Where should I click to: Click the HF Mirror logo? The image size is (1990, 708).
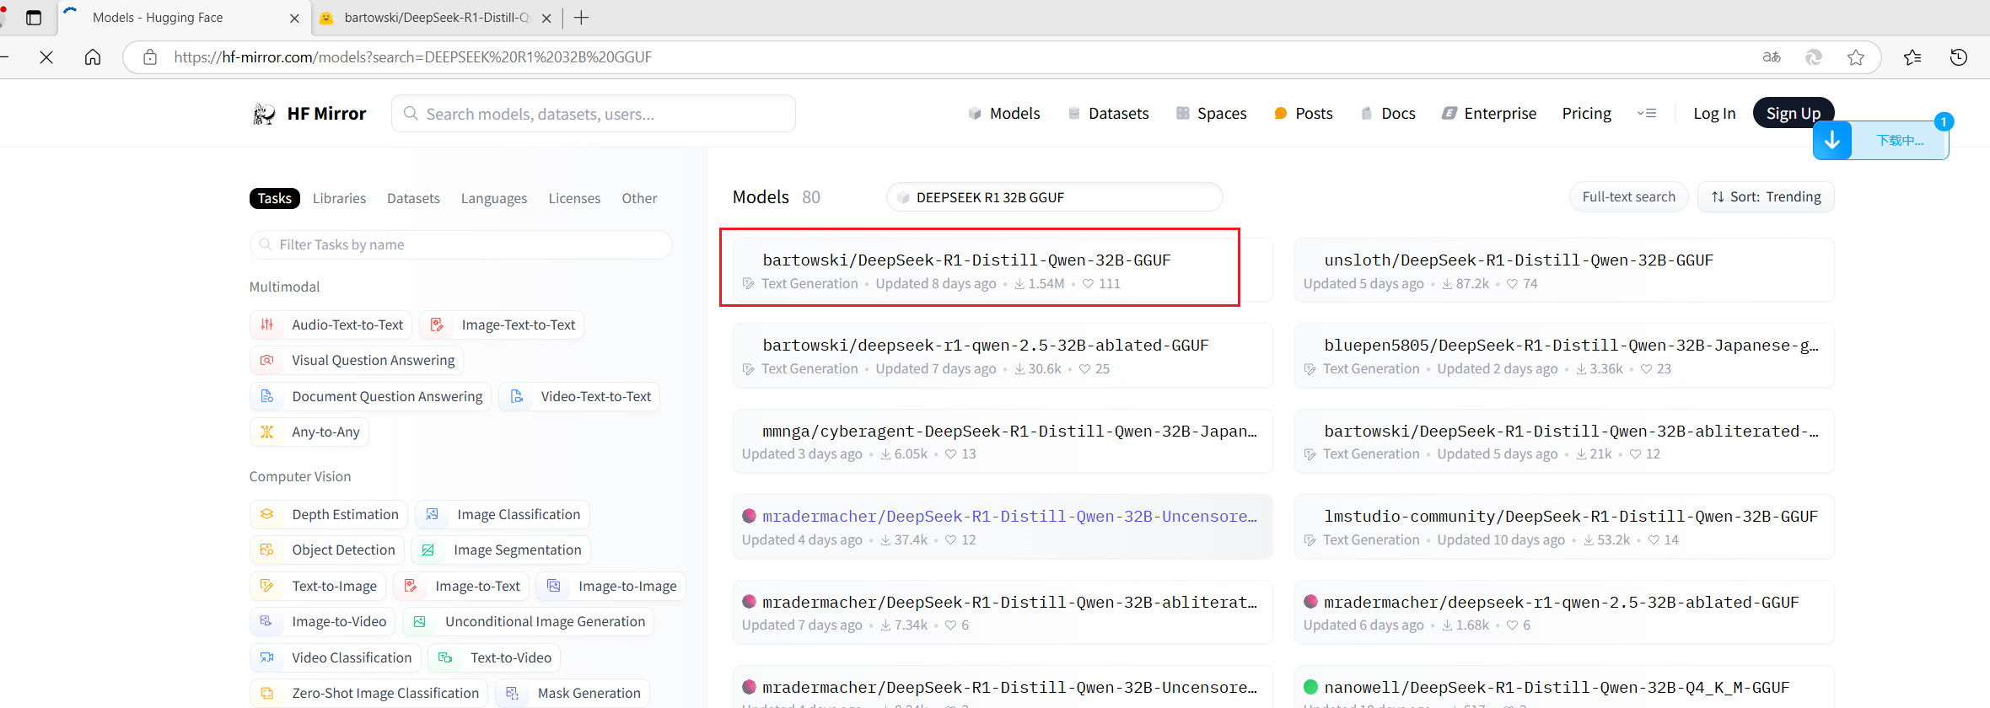coord(309,114)
